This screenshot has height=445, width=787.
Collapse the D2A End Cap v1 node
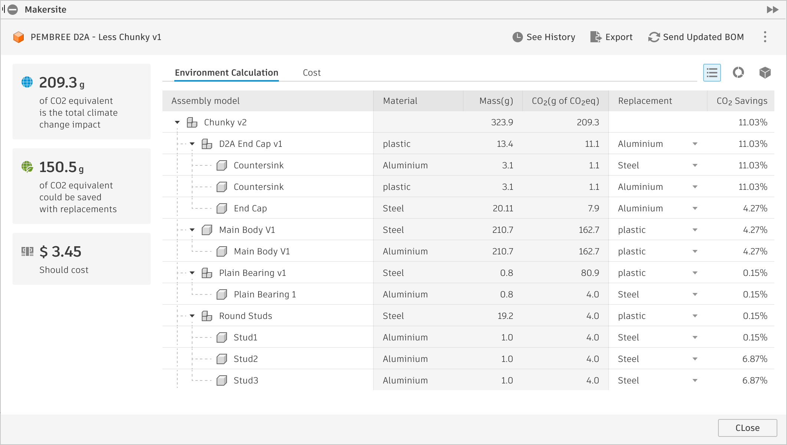(x=192, y=144)
